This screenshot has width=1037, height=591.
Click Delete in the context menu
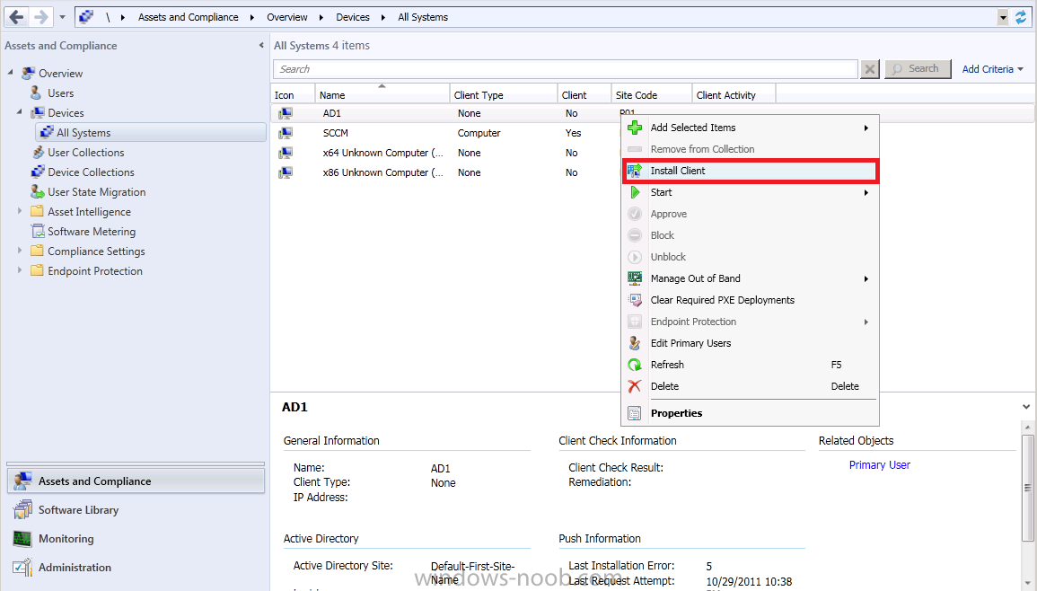point(750,386)
